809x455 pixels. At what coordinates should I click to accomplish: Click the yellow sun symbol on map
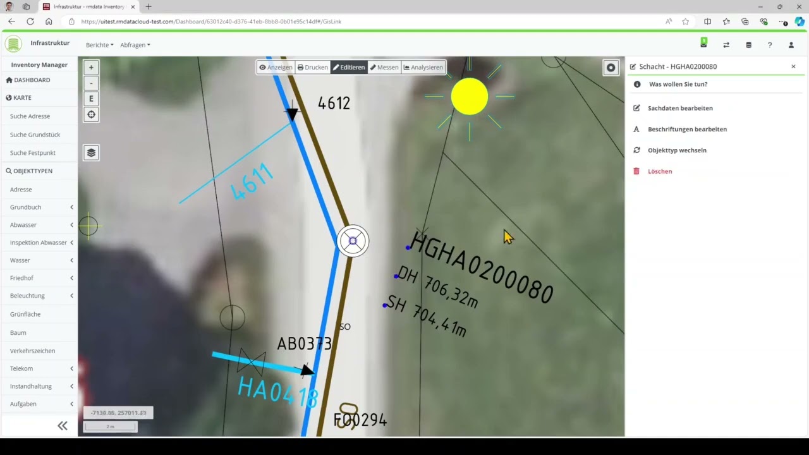point(470,97)
